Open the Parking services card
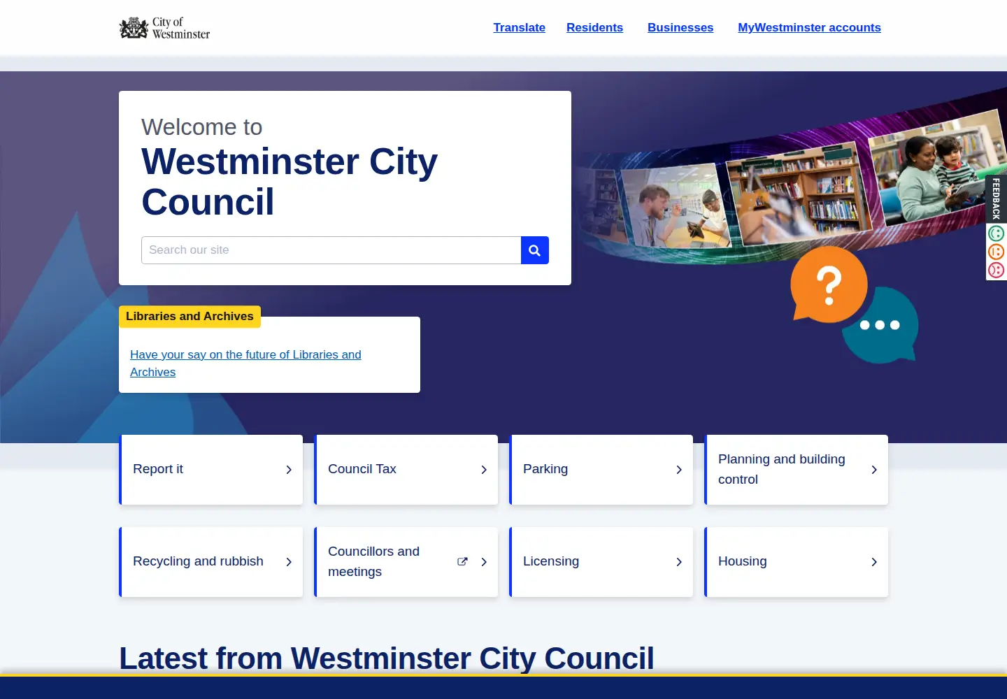1007x699 pixels. (x=601, y=470)
